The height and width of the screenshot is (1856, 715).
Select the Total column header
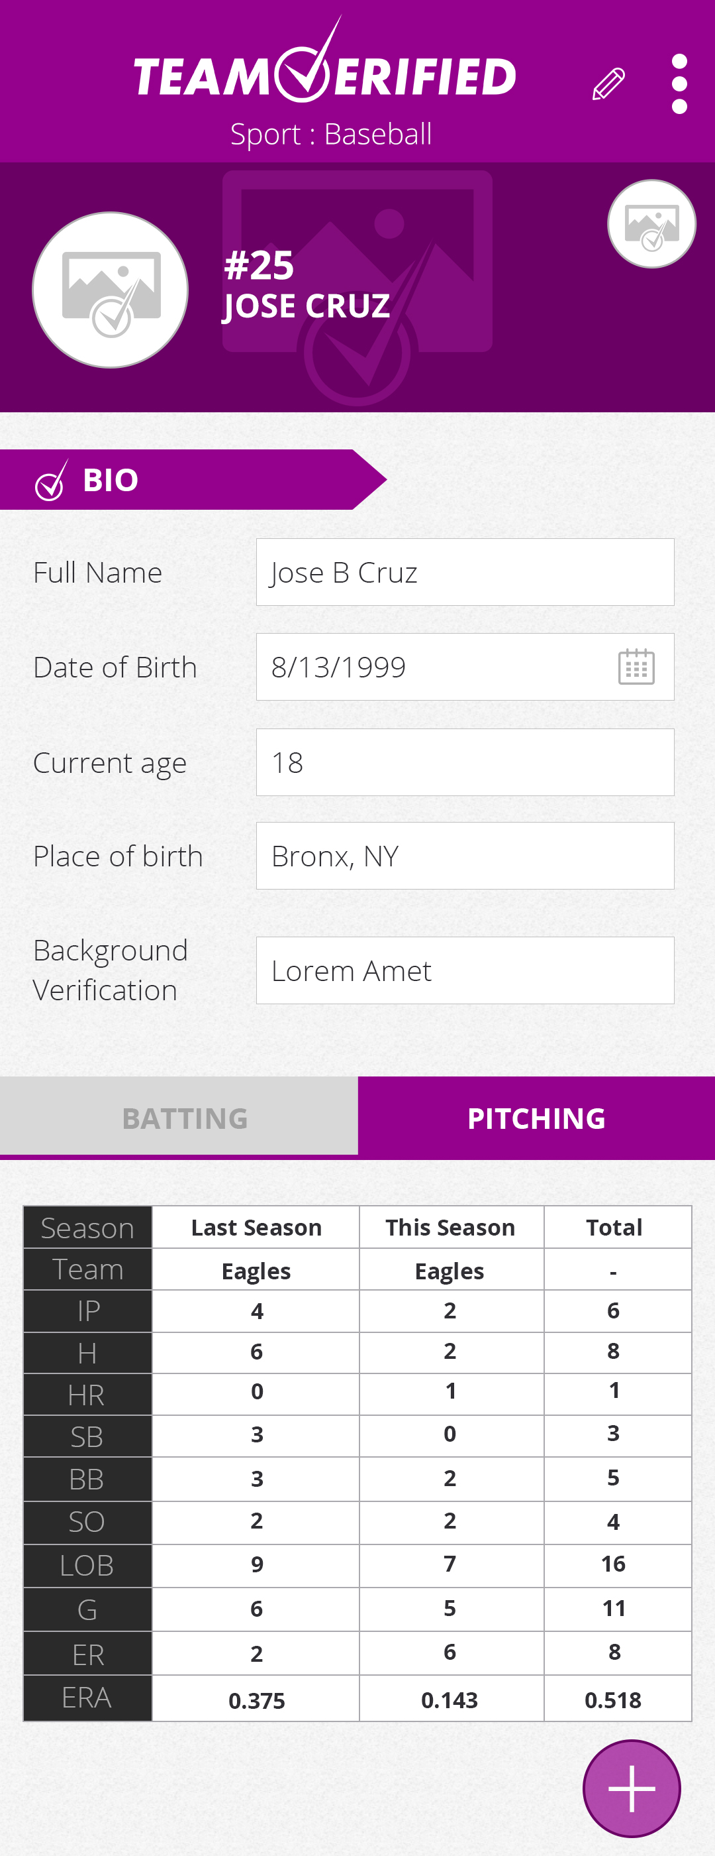click(x=614, y=1227)
